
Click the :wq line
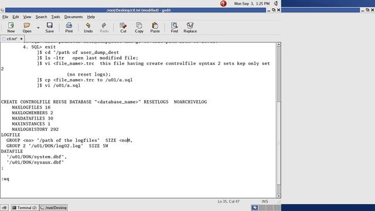(5, 179)
